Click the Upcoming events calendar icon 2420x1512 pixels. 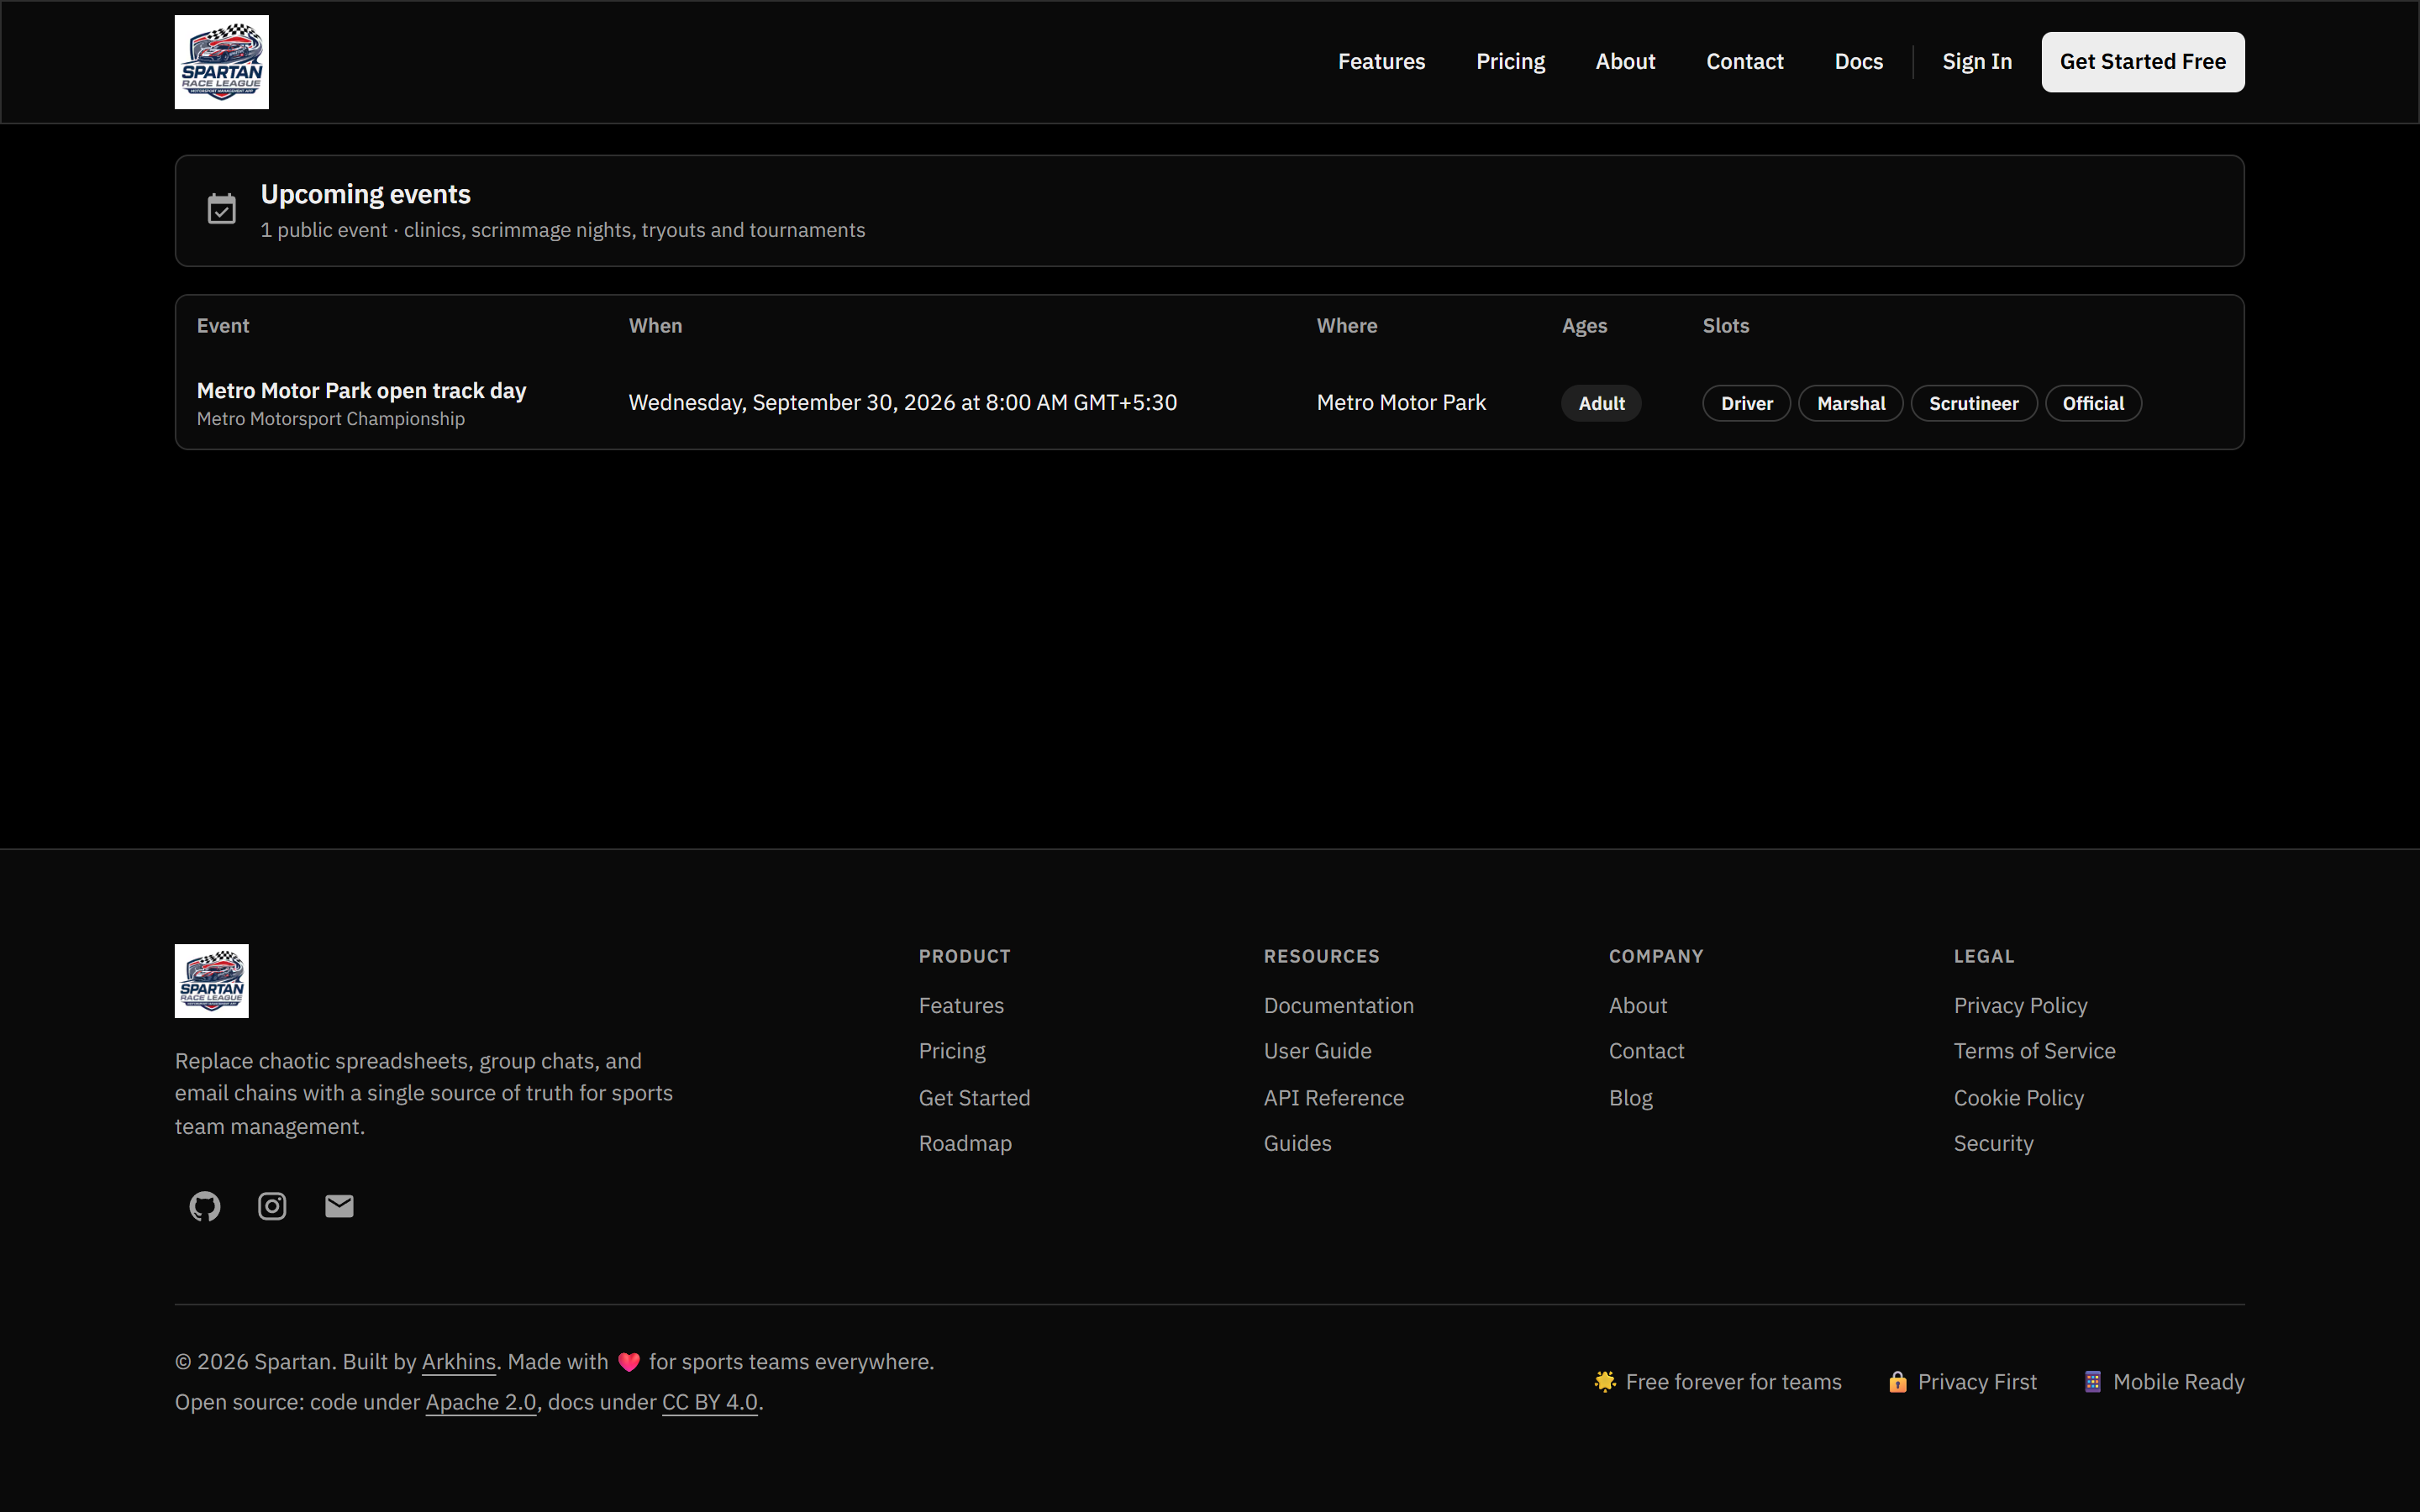tap(221, 209)
